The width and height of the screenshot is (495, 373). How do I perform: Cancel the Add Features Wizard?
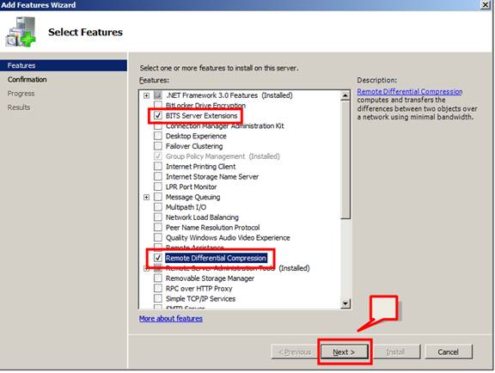point(449,352)
